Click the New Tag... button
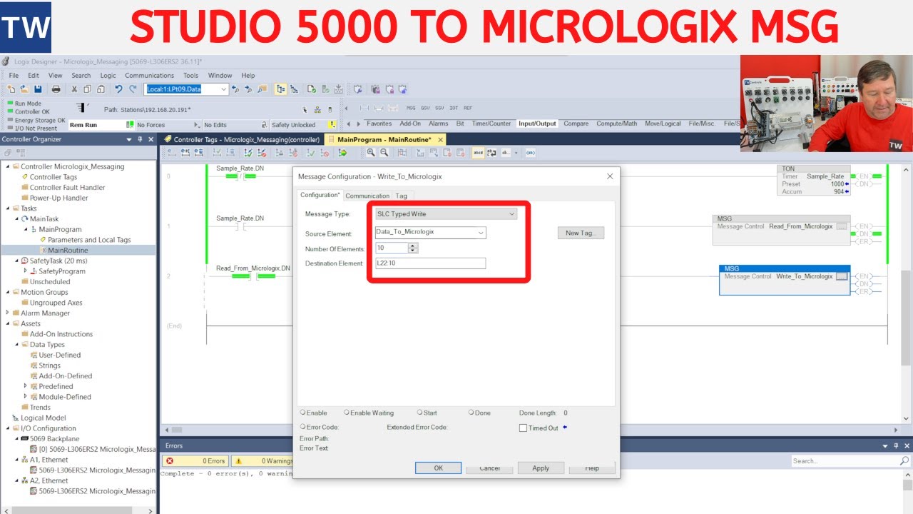 (x=581, y=233)
